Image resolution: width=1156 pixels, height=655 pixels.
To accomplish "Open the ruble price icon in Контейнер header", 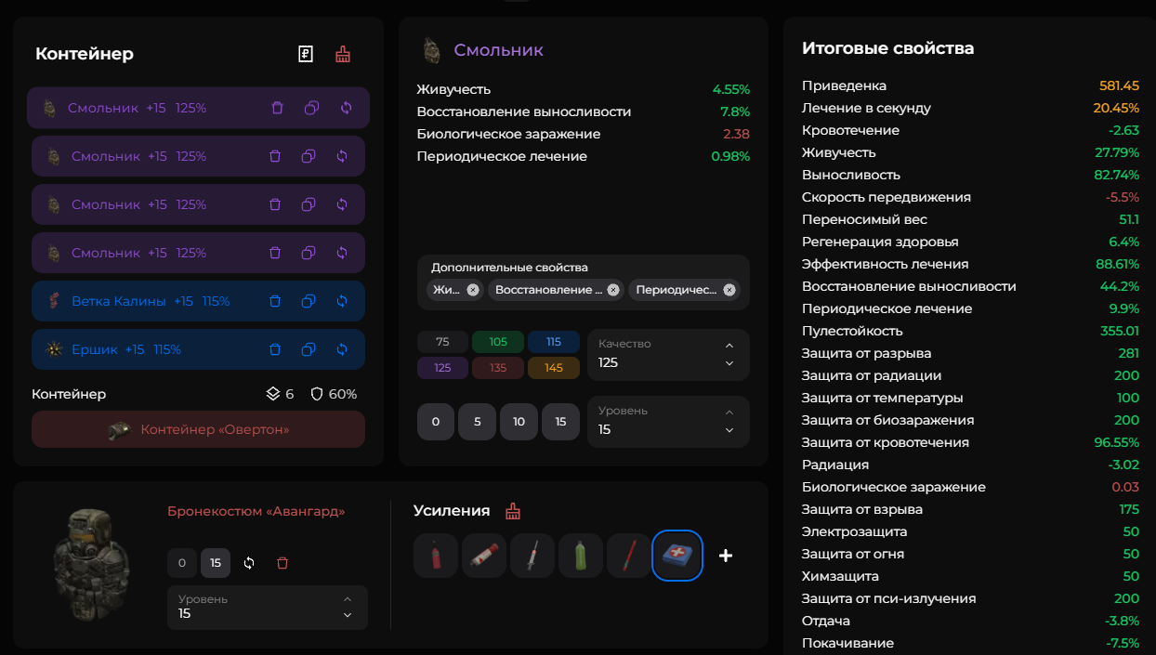I will coord(306,54).
